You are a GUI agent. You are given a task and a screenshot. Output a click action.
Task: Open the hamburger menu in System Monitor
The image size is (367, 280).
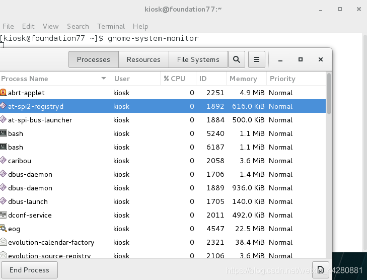(257, 59)
